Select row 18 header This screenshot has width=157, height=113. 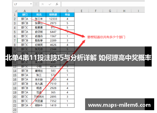click(x=15, y=88)
